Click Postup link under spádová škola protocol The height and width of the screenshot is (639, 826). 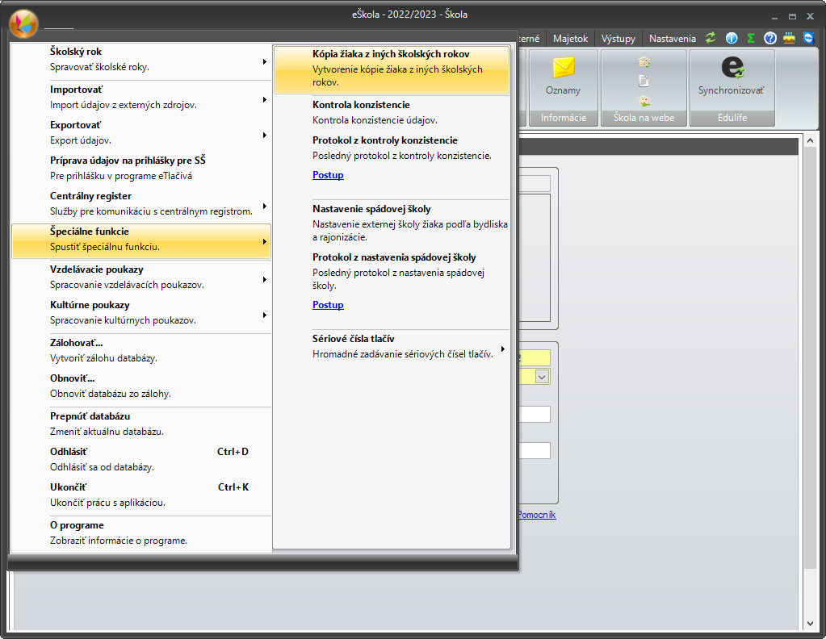[328, 305]
